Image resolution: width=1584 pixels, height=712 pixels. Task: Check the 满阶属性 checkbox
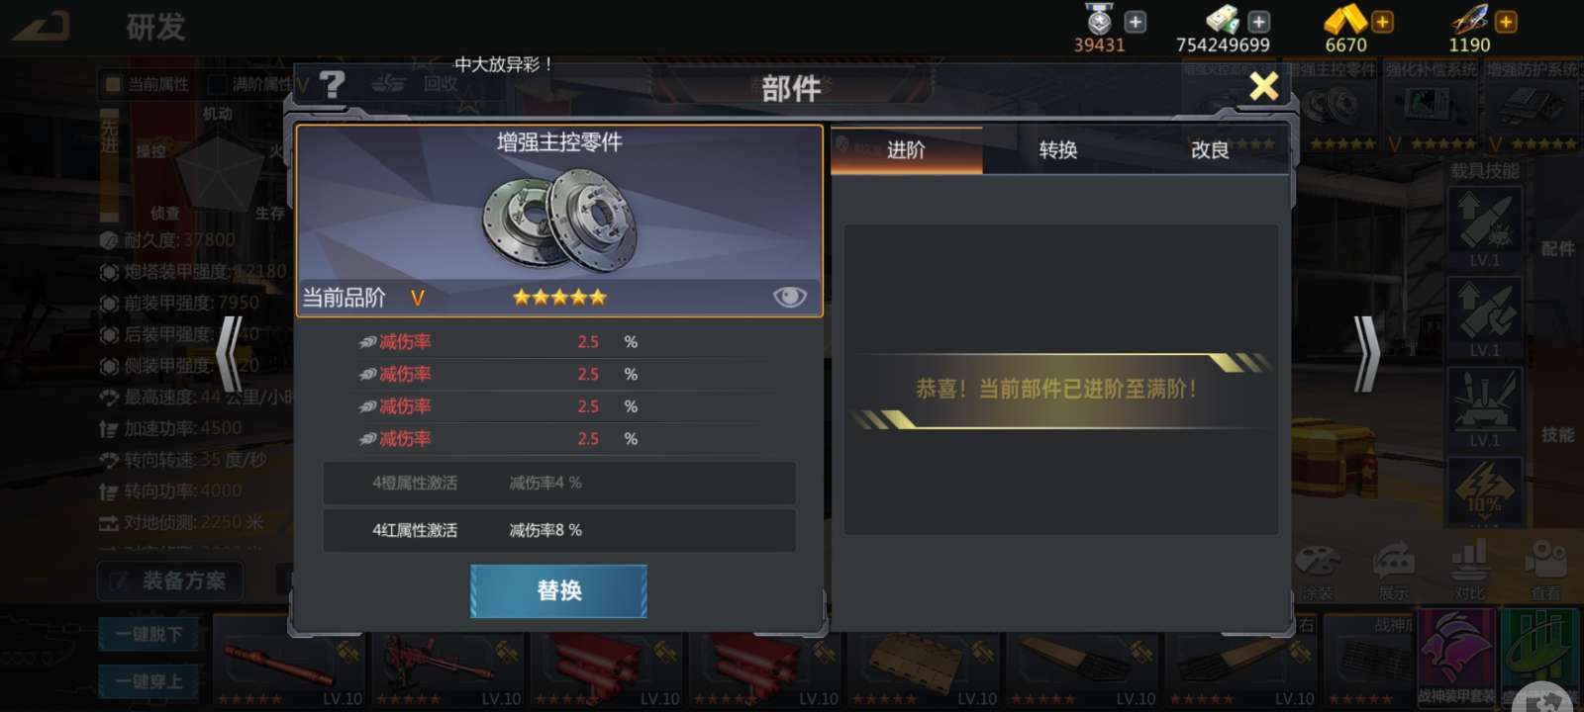click(x=218, y=84)
